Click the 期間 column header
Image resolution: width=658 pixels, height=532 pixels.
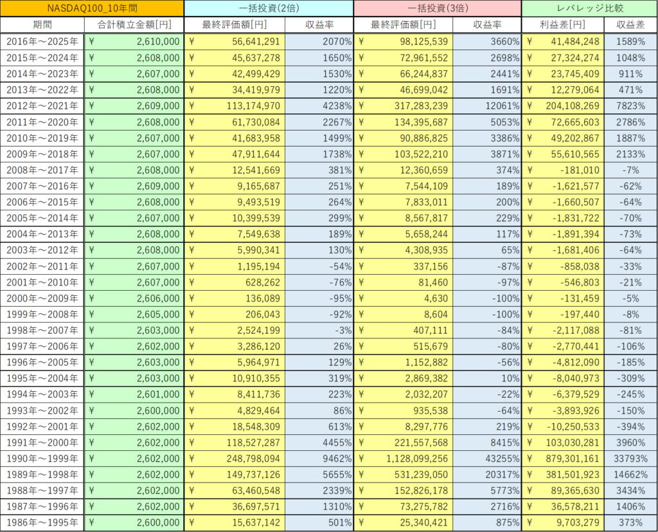click(x=42, y=25)
